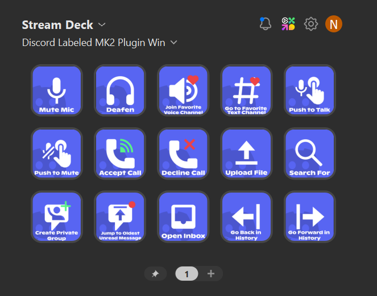377x296 pixels.
Task: Click the Push to Talk key
Action: 310,90
